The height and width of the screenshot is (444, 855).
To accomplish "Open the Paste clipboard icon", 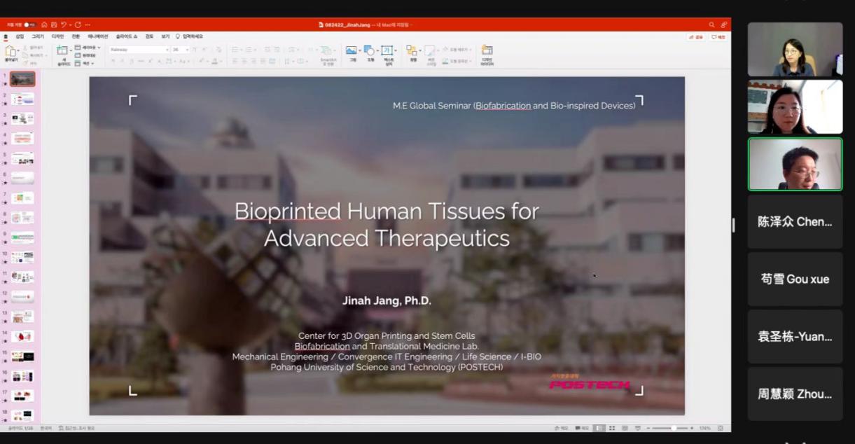I will point(11,51).
